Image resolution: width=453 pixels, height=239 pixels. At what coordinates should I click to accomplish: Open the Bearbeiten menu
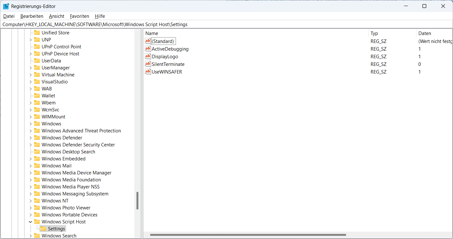32,16
